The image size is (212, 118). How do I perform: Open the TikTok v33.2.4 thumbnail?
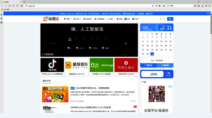click(52, 65)
